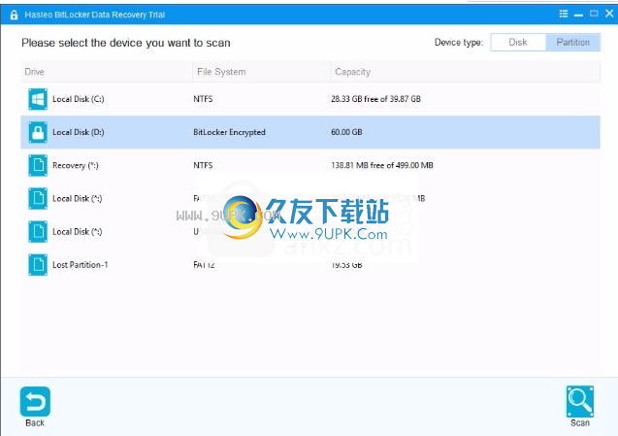Close the Hasleo BitLocker Data Recovery window
Image resolution: width=618 pixels, height=436 pixels.
click(x=609, y=14)
